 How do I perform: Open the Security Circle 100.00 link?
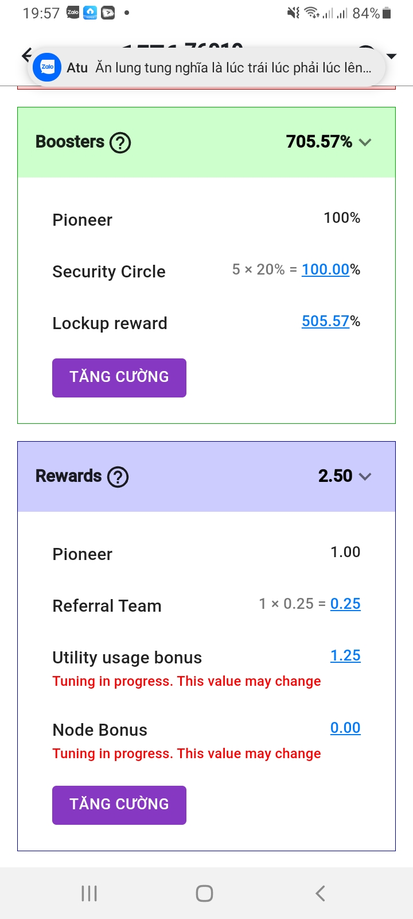click(x=325, y=269)
